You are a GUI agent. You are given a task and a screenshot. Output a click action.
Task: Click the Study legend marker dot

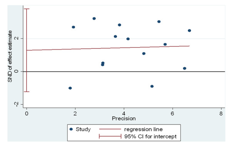[71, 129]
